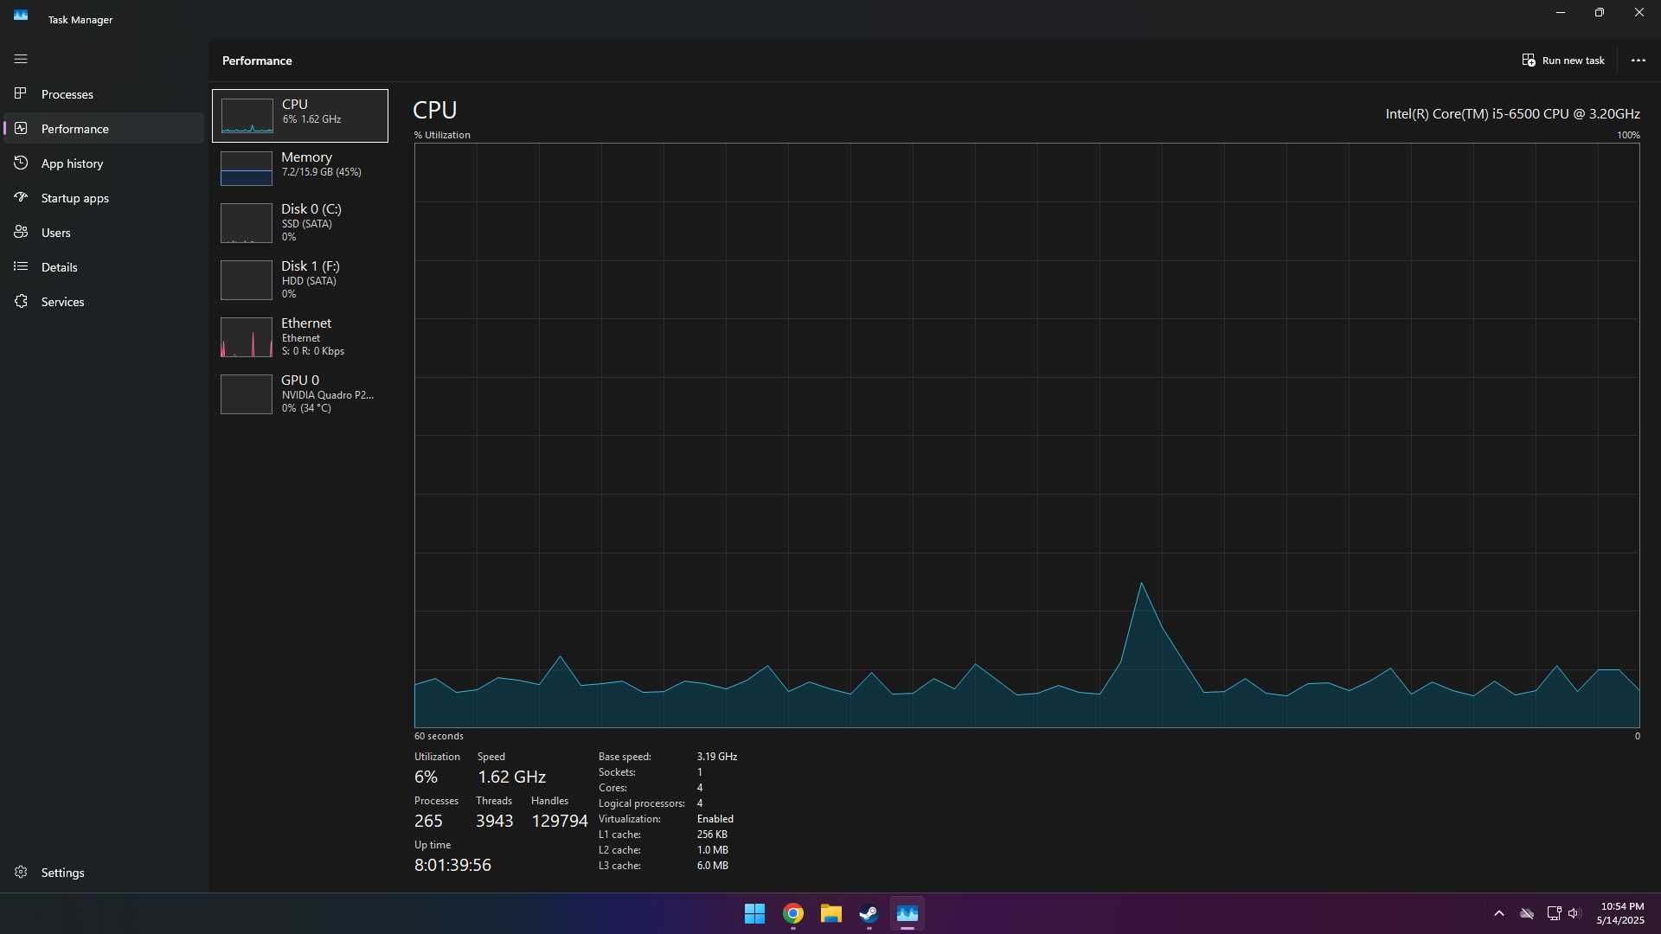Select Disk 1 HDD (SATA) entry
The image size is (1661, 934).
pos(300,280)
